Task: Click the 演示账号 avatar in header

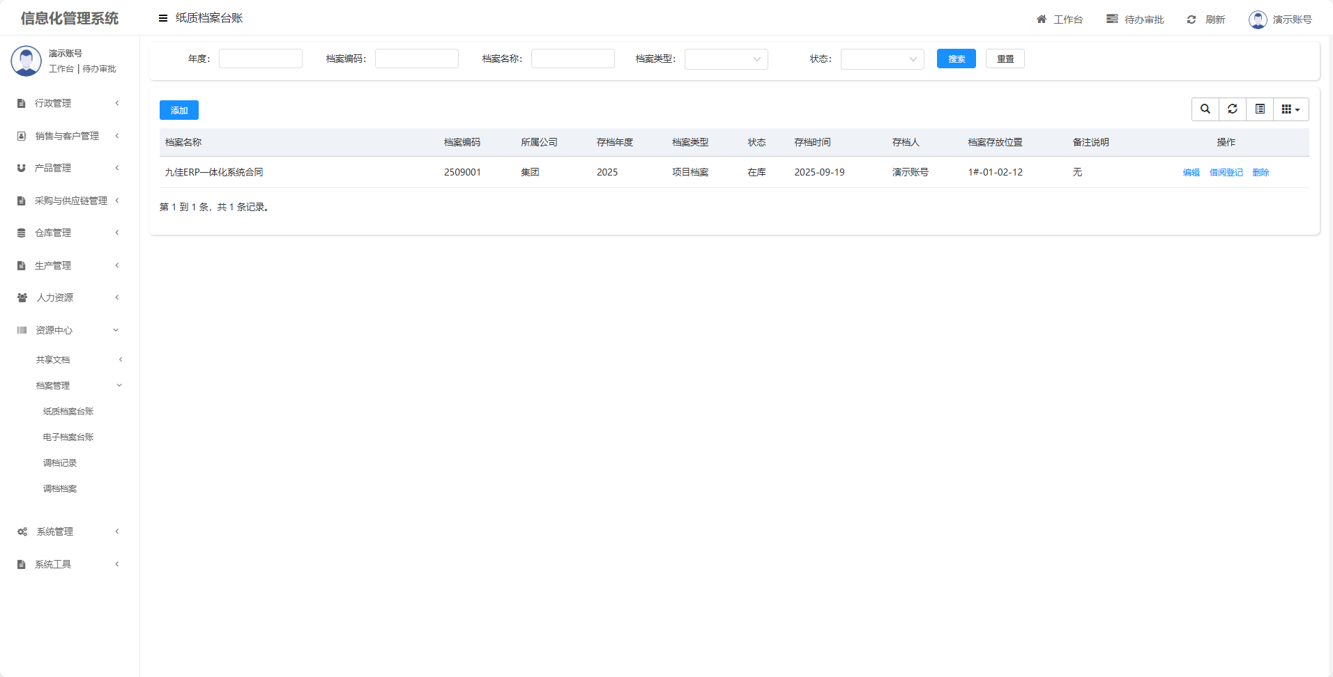Action: [1258, 20]
